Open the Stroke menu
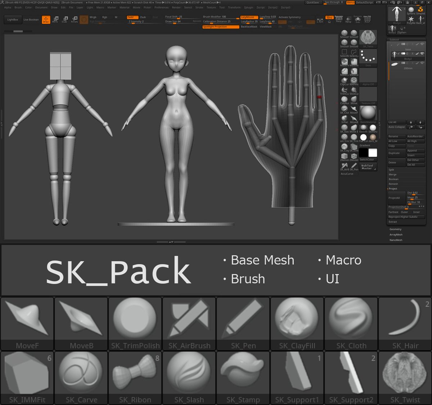The height and width of the screenshot is (405, 432). click(x=199, y=7)
